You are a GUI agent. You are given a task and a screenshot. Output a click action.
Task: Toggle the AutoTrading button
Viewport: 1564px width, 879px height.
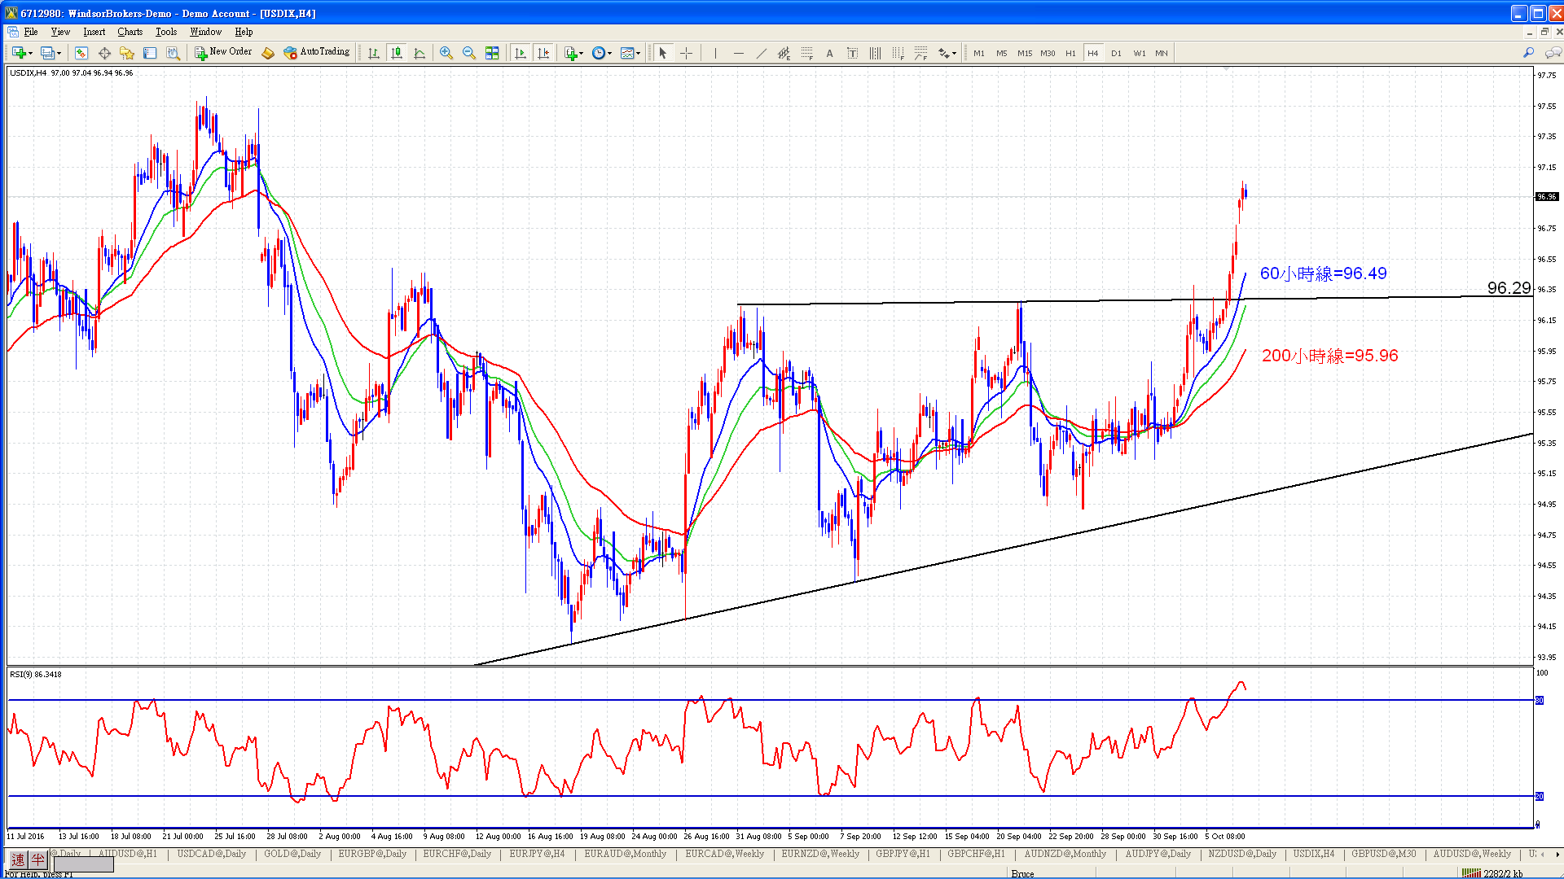pos(317,52)
